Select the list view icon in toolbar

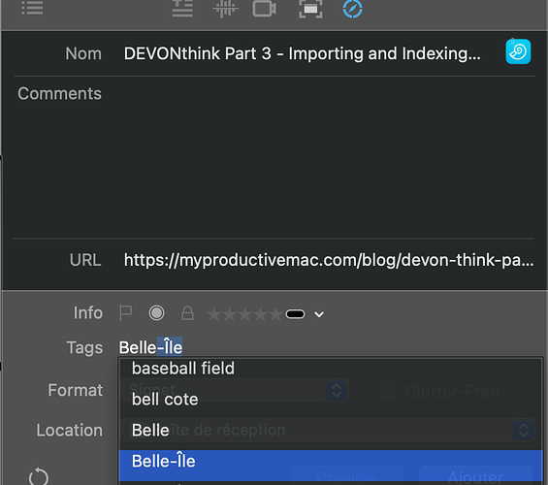32,8
